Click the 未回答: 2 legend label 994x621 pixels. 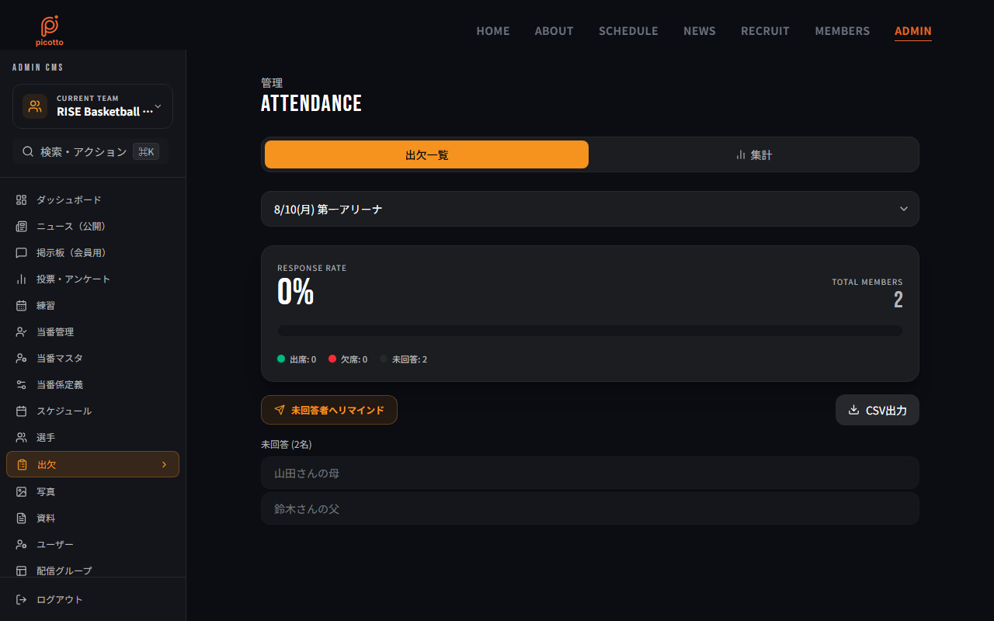[x=409, y=359]
